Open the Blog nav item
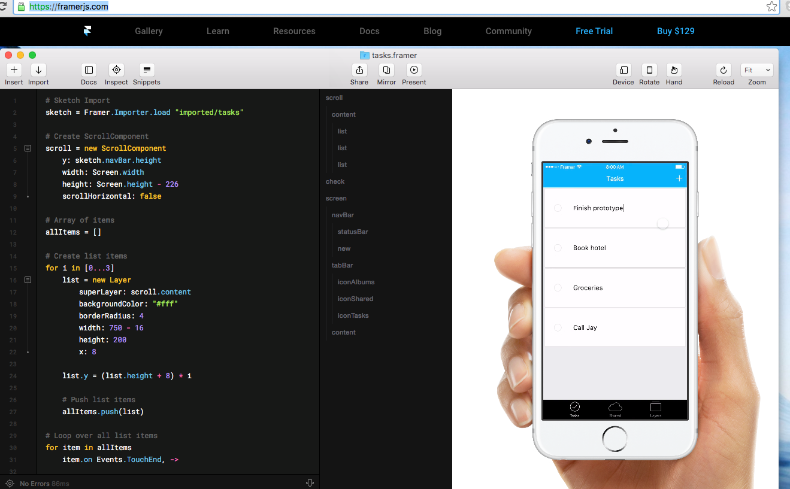 click(432, 31)
